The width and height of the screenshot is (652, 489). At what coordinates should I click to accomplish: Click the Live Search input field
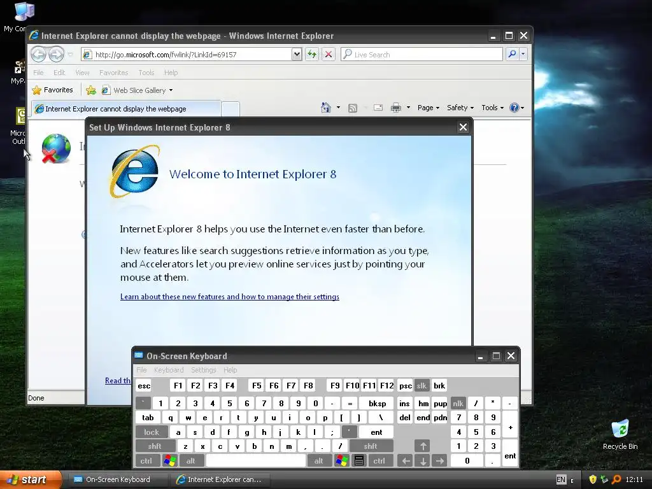(x=422, y=55)
